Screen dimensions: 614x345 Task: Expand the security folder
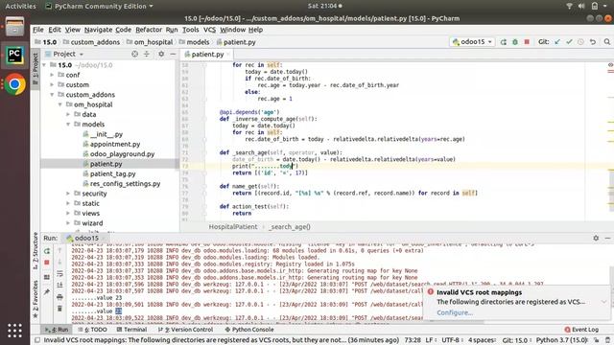pyautogui.click(x=68, y=194)
